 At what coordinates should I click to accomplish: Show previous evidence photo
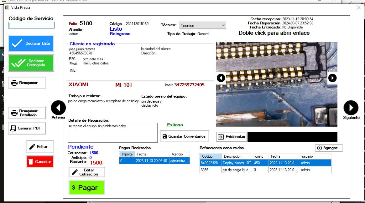pos(221,78)
